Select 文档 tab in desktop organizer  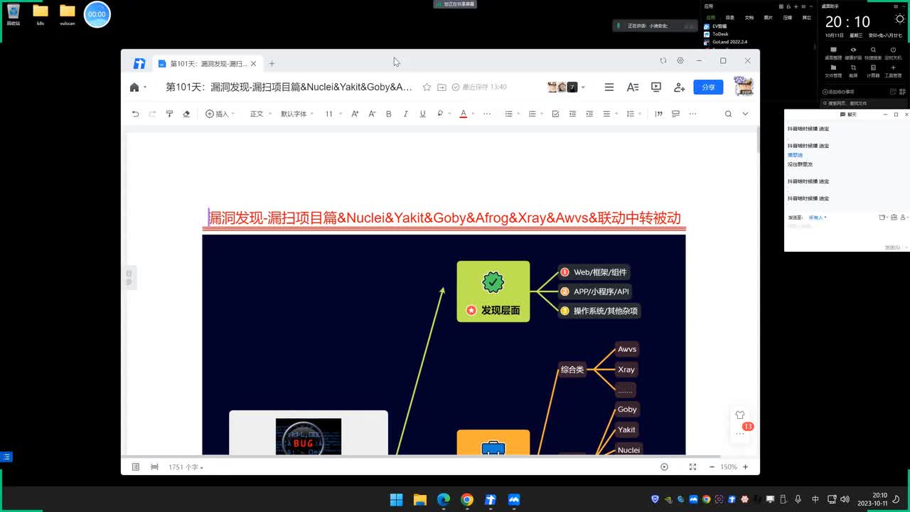(x=749, y=17)
